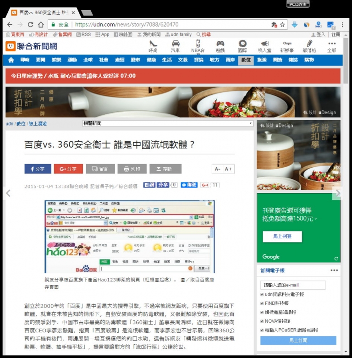Refresh the Google ad via corner icon
Image resolution: width=352 pixels, height=358 pixels.
[336, 259]
